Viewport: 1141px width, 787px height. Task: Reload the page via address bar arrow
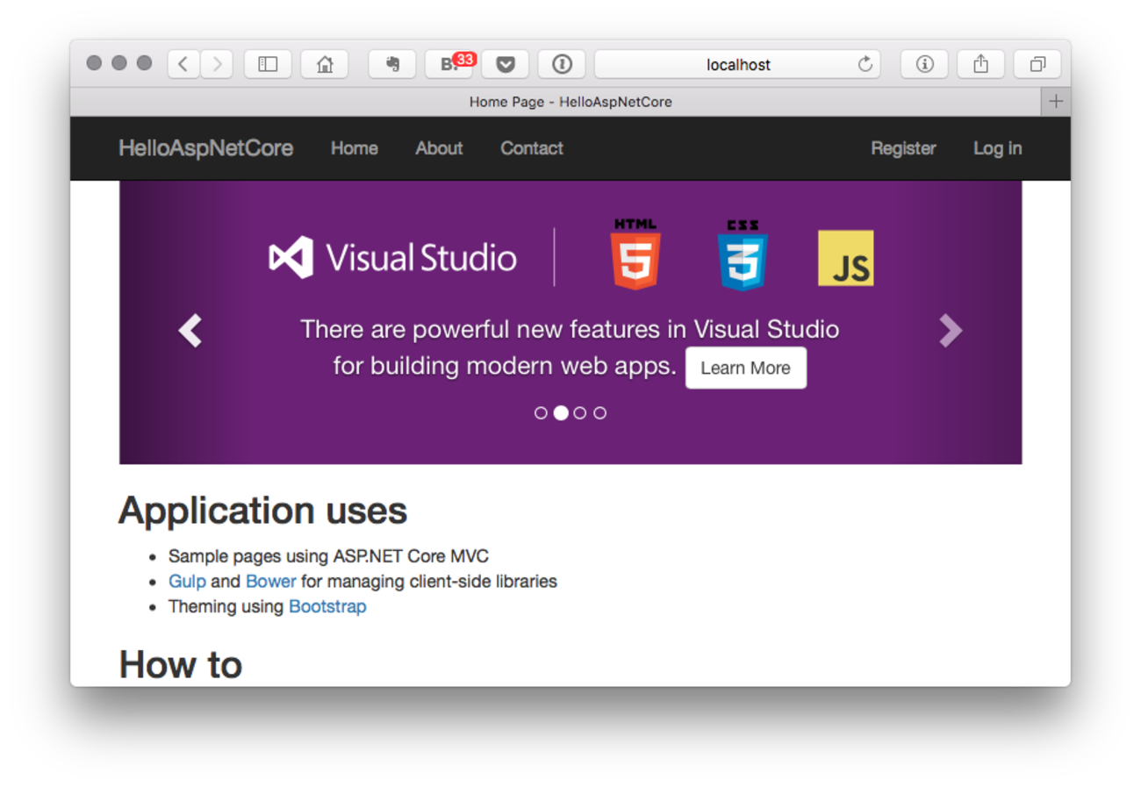[865, 64]
